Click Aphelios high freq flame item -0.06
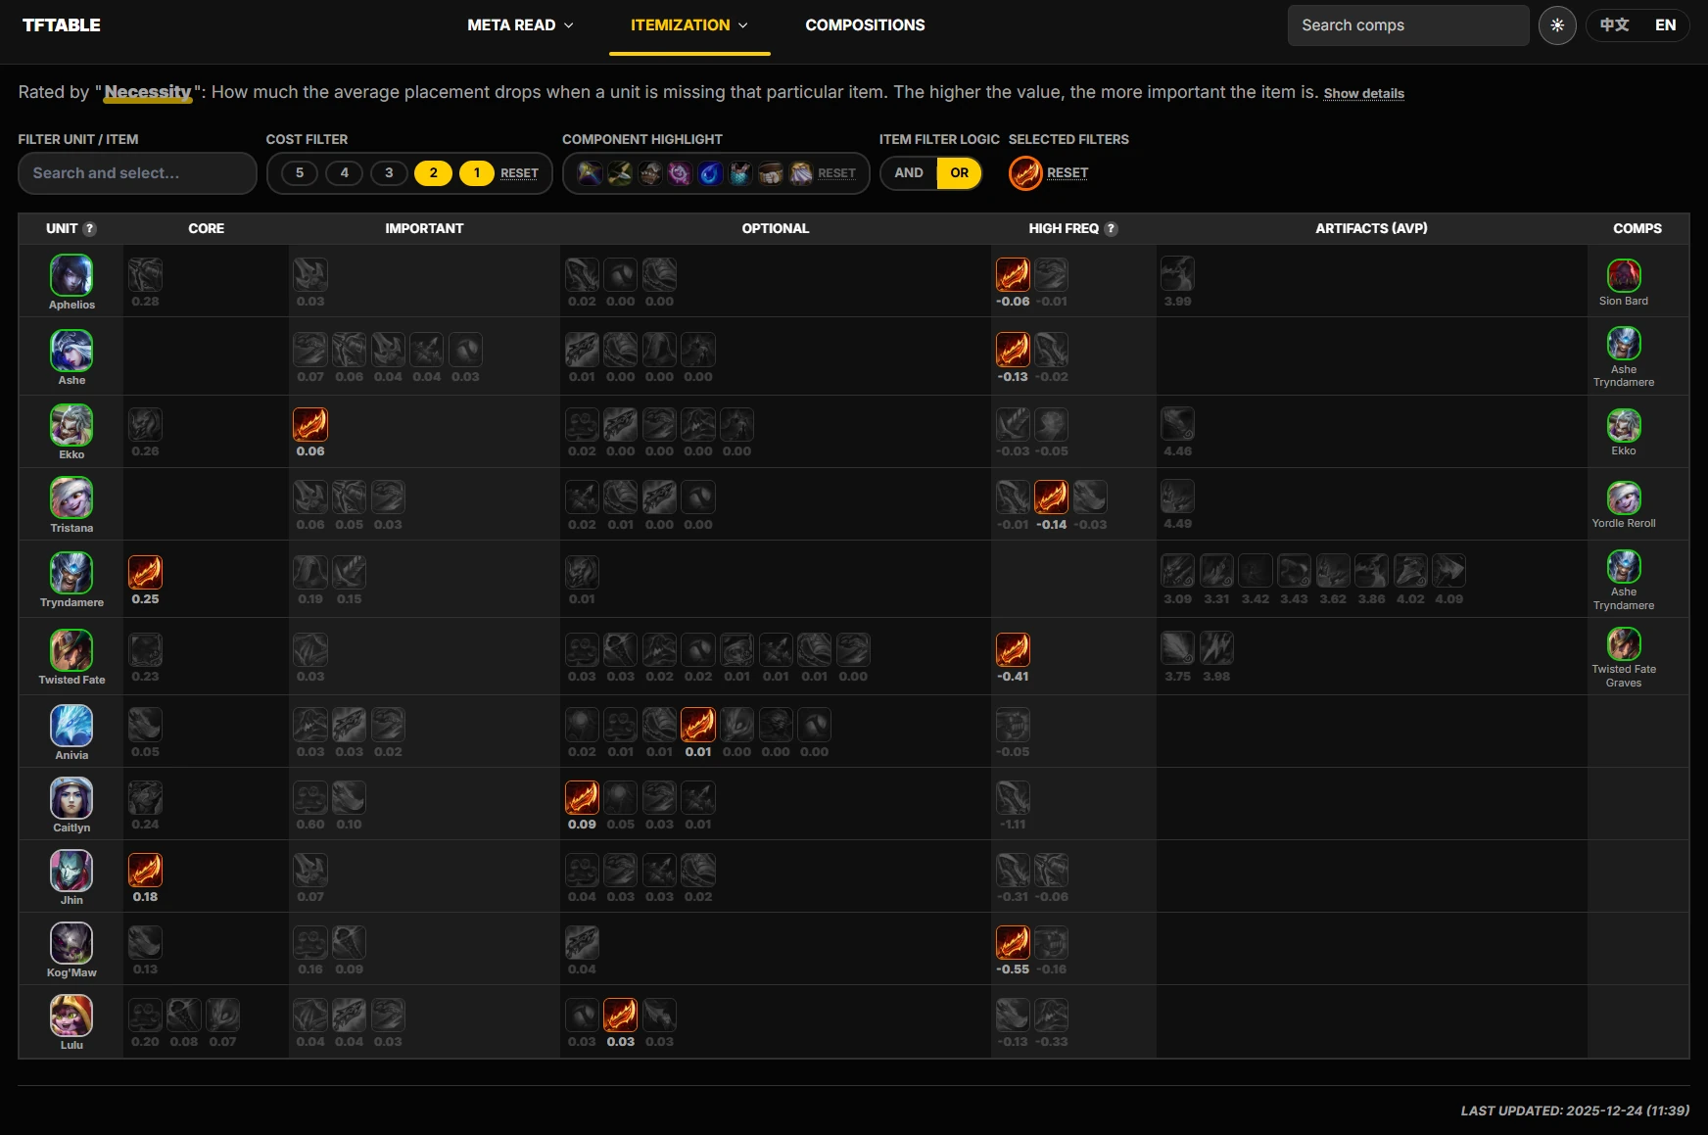 pos(1013,275)
